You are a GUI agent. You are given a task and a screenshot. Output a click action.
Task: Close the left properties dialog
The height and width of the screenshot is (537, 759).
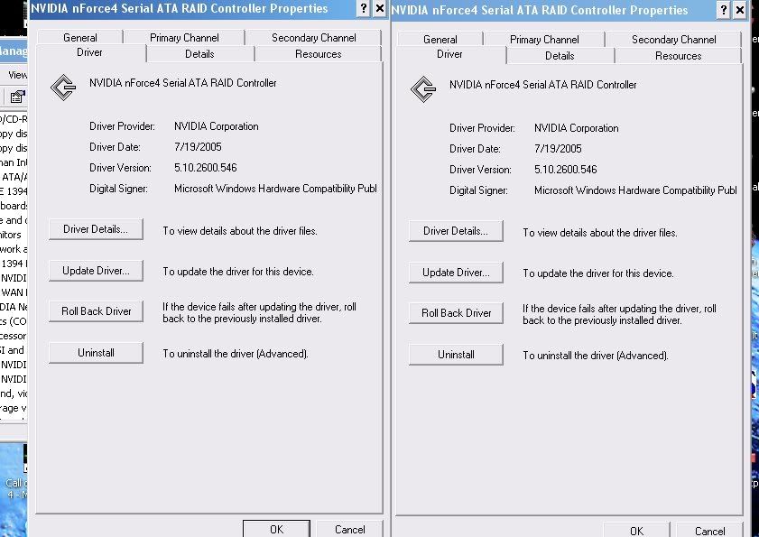[x=380, y=8]
